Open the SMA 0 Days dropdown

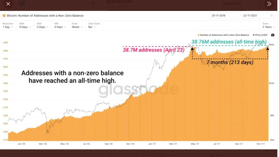point(25,25)
